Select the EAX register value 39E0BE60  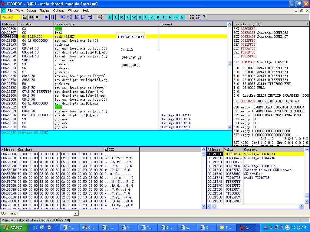click(248, 29)
